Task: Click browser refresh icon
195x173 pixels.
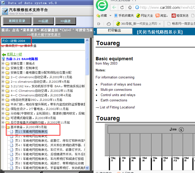Action: [x=122, y=7]
